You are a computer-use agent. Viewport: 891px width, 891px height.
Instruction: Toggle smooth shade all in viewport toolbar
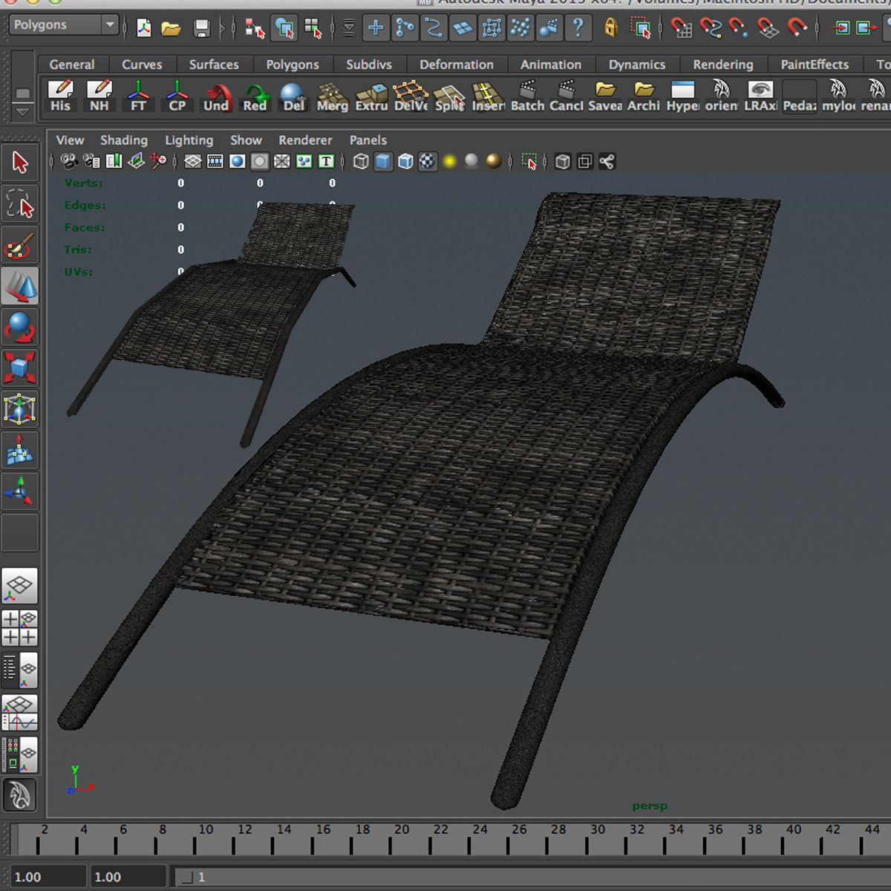[383, 161]
